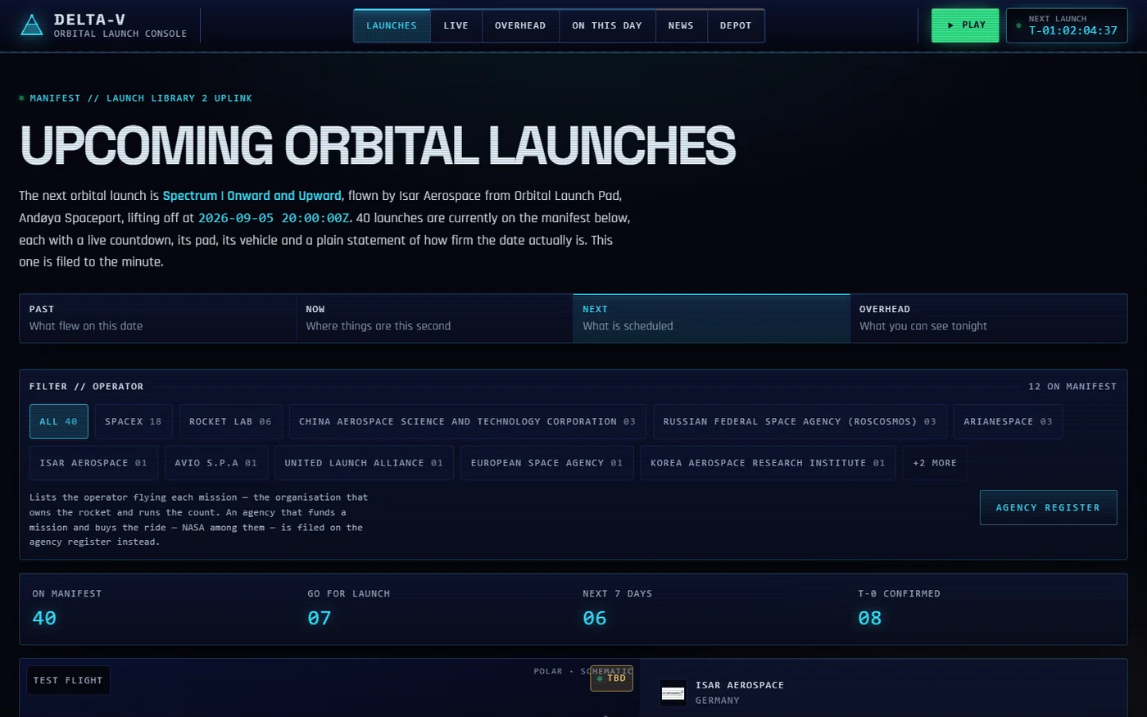Select the Now 'Where things are this second' card
1147x717 pixels.
click(435, 318)
